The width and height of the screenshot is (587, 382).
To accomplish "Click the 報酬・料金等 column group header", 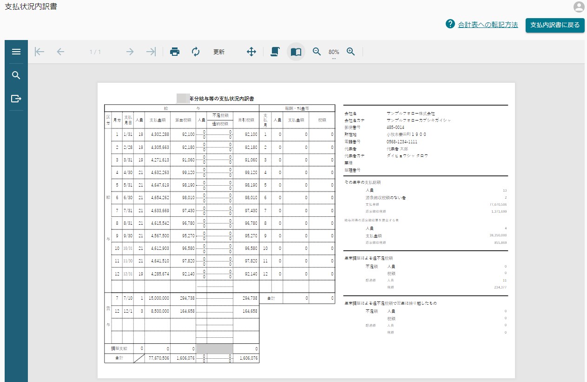I will point(297,108).
